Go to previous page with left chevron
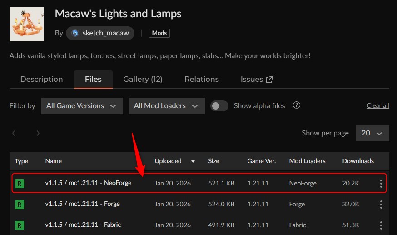The height and width of the screenshot is (235, 397). tap(14, 133)
